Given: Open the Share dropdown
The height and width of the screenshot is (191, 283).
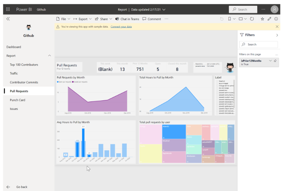Looking at the screenshot, I should click(x=104, y=19).
